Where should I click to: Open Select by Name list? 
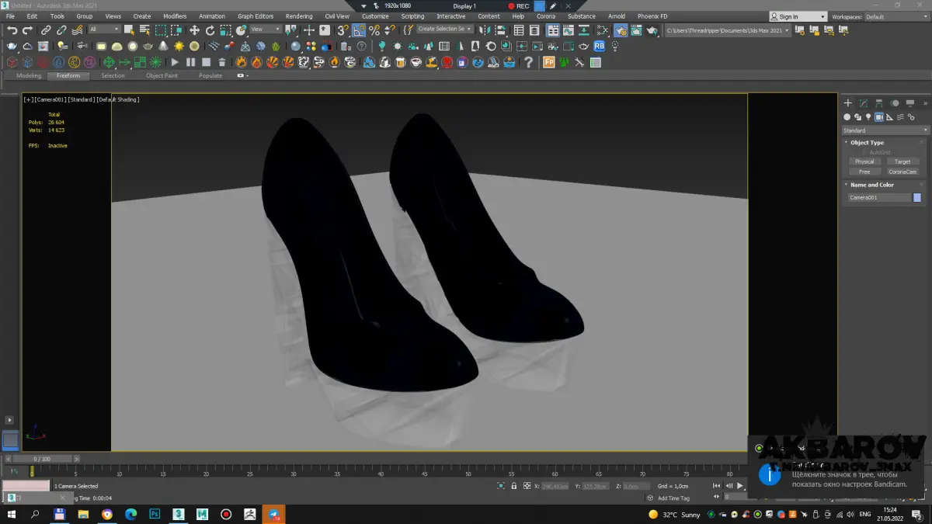[x=144, y=30]
